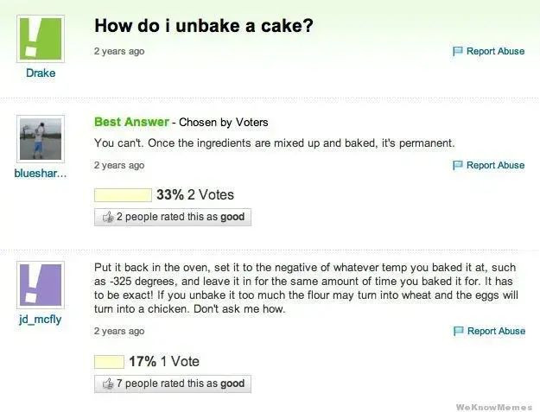Image resolution: width=540 pixels, height=412 pixels.
Task: Open Drake's user profile link
Action: click(x=40, y=73)
